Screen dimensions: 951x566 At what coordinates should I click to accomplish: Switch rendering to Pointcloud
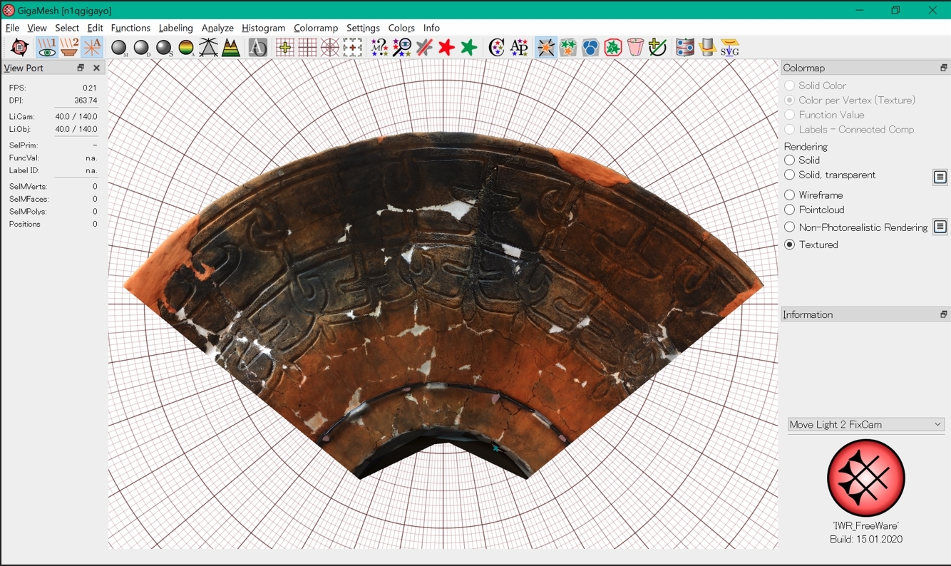click(x=790, y=210)
